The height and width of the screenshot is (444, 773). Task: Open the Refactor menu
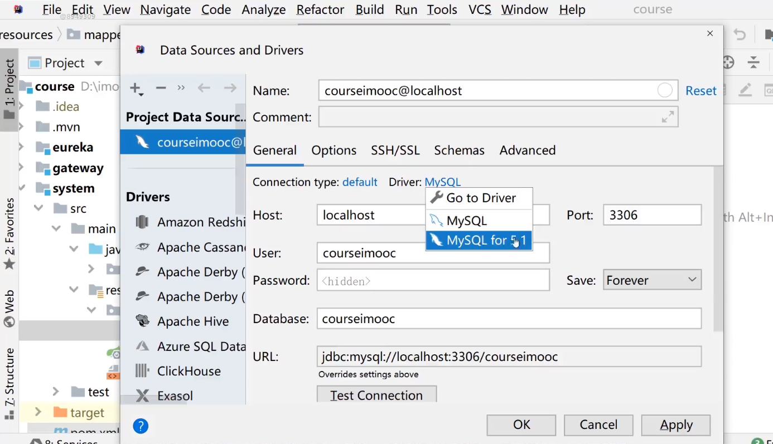(320, 9)
